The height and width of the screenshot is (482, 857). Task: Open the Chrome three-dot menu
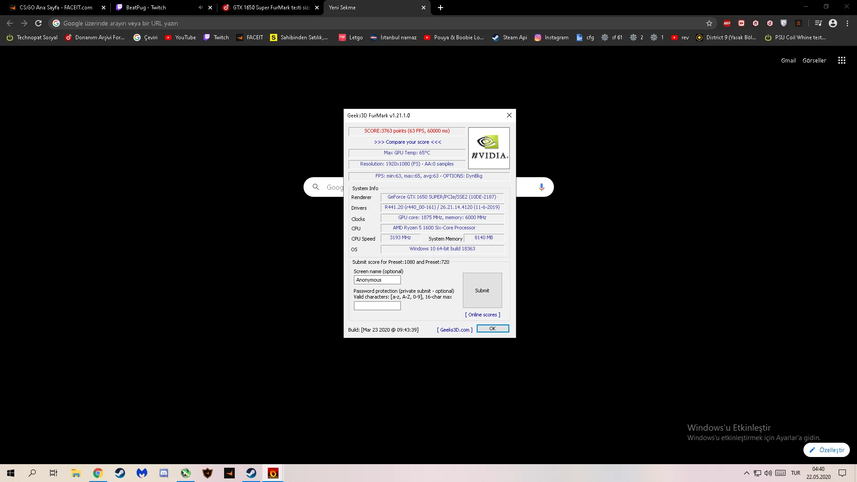click(847, 23)
